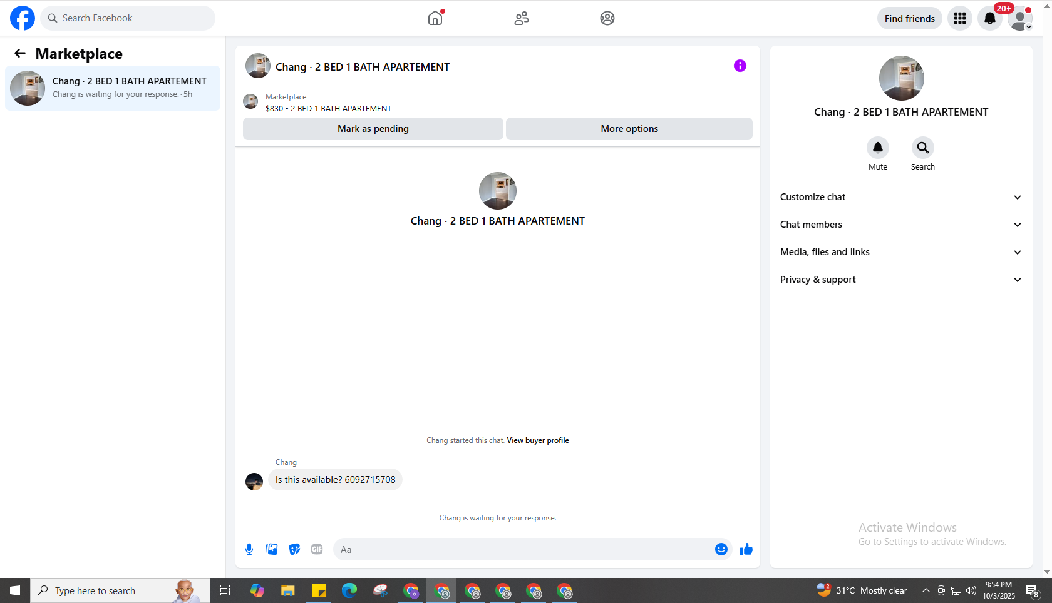Click the Mark as pending button
Screen dimensions: 1052x603
pos(373,129)
